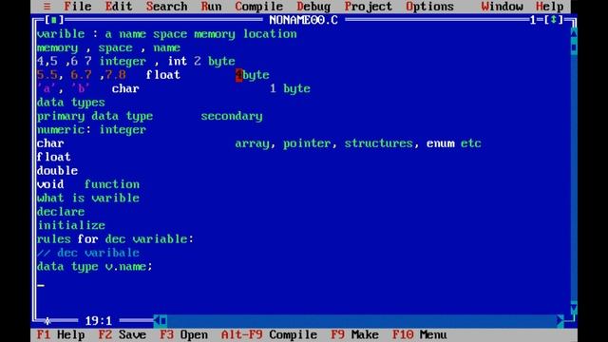The width and height of the screenshot is (608, 342).
Task: Click the down arrow of vertical scrollbar
Action: point(574,308)
